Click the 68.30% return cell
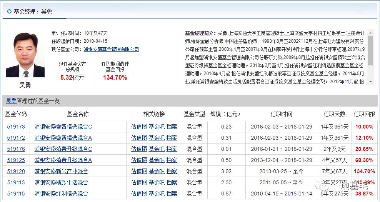Image resolution: width=380 pixels, height=202 pixels. [x=365, y=160]
